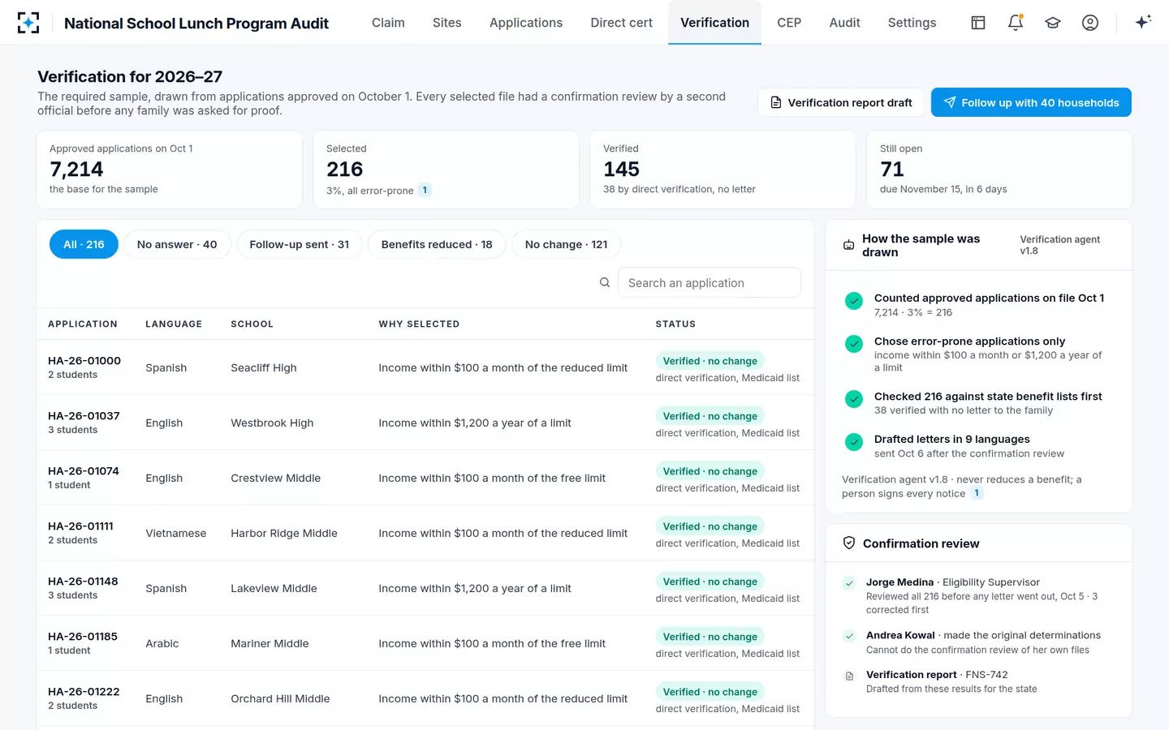The width and height of the screenshot is (1169, 730).
Task: Click the green check beside "Chose error-prone applications only"
Action: click(854, 344)
